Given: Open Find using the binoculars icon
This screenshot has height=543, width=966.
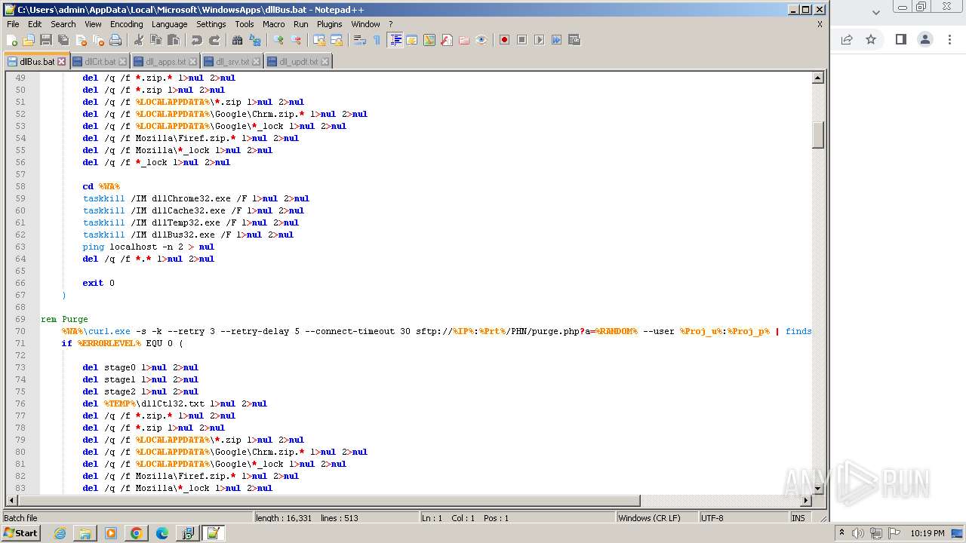Looking at the screenshot, I should [237, 40].
